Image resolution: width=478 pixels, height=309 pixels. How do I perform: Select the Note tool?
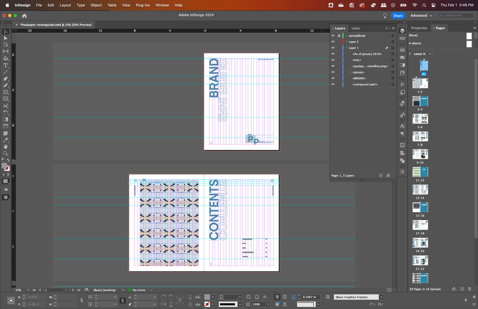[5, 133]
